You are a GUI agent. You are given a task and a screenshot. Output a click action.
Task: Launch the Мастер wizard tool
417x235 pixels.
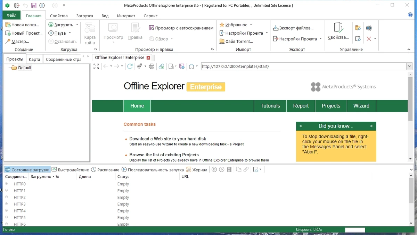click(x=17, y=42)
